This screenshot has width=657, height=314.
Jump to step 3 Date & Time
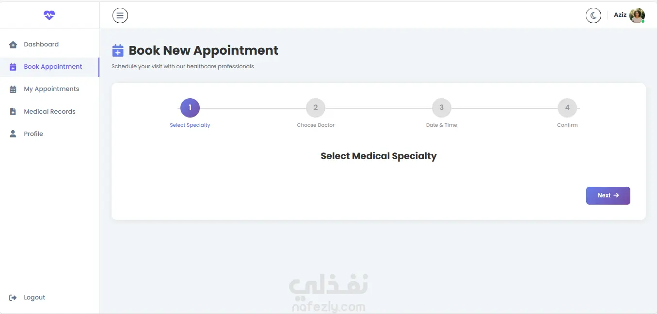coord(441,108)
